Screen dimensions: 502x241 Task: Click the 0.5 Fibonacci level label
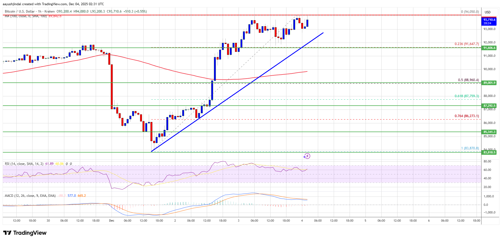coord(468,80)
